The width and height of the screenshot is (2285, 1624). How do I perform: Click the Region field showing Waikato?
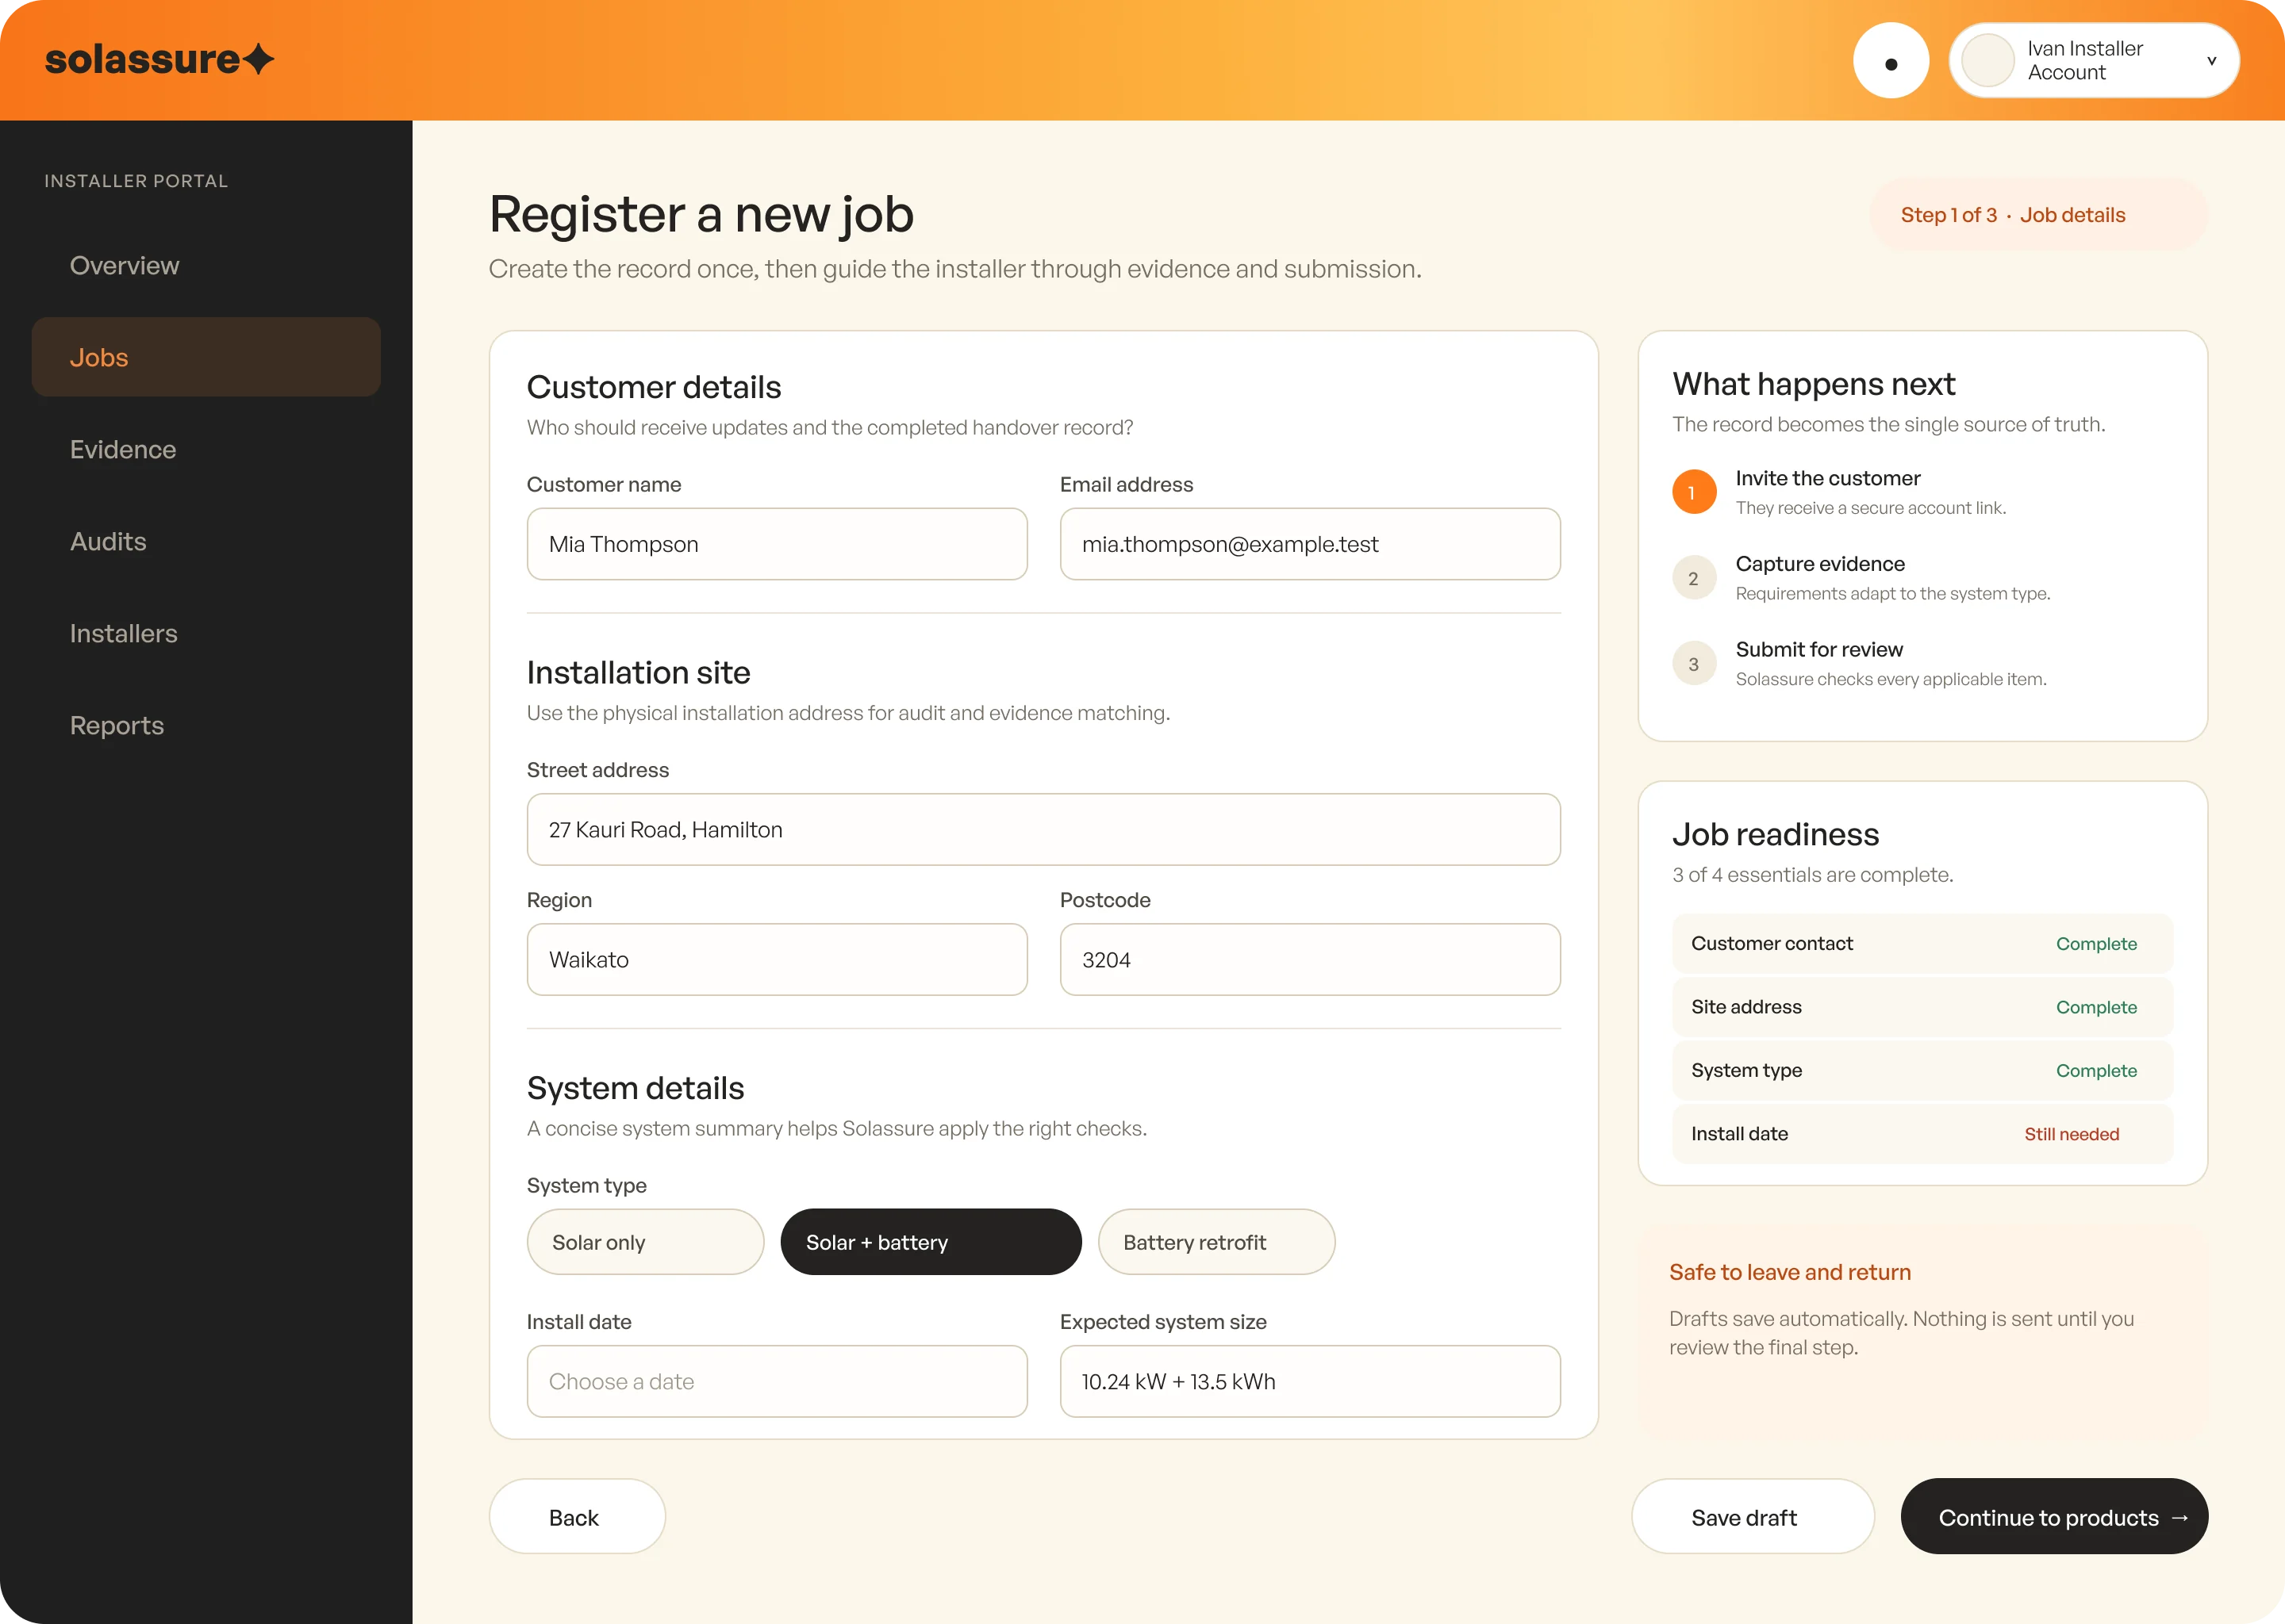776,960
